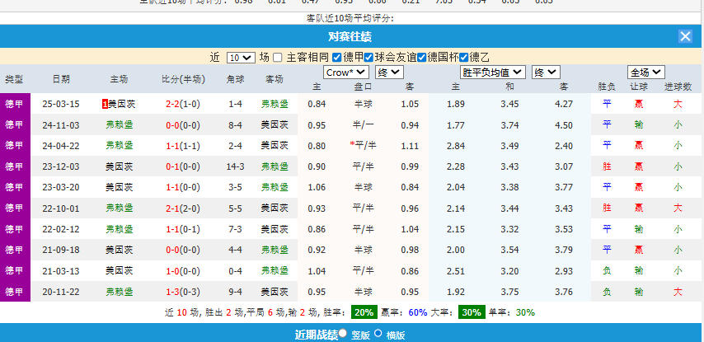Screen dimensions: 704x342
Task: Open the recent matches count dropdown showing 10
Action: point(240,58)
